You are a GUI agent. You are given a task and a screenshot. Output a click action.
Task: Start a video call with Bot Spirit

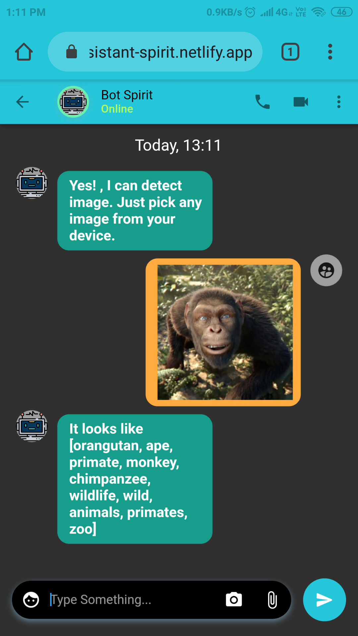(301, 102)
